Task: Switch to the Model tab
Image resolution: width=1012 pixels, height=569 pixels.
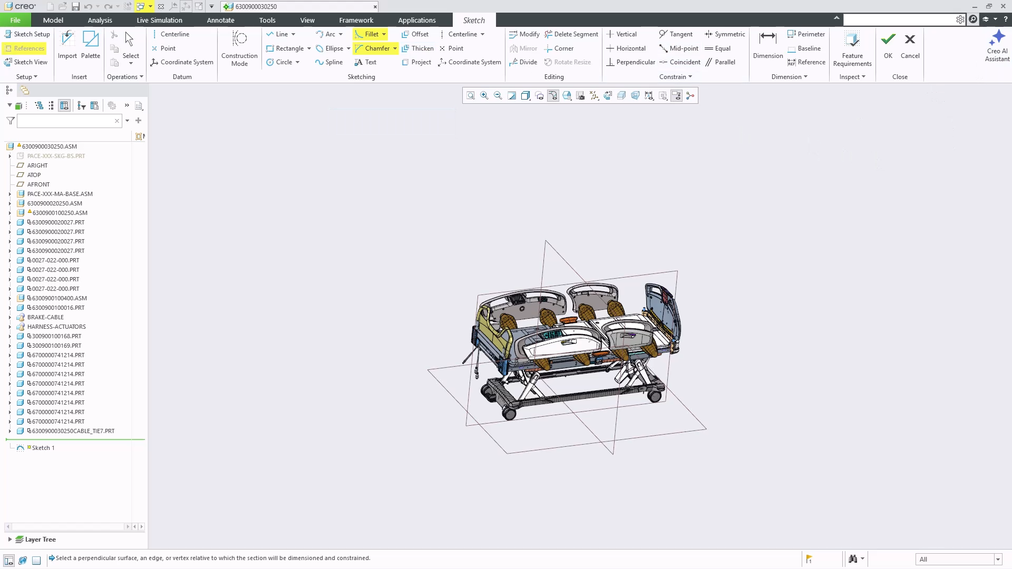Action: (53, 20)
